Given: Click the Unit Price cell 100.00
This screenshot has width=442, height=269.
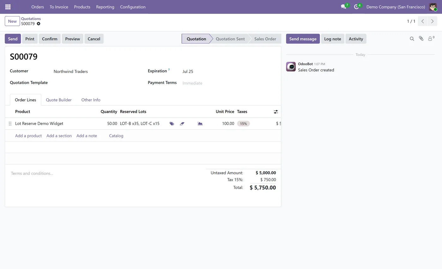Looking at the screenshot, I should coord(224,124).
